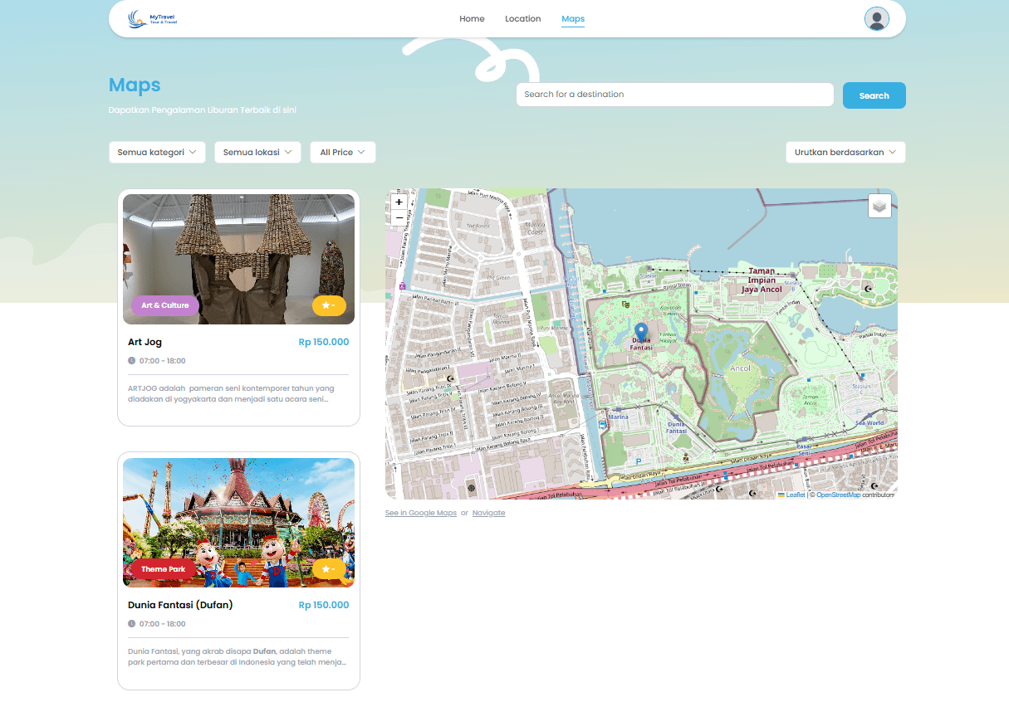The width and height of the screenshot is (1009, 702).
Task: Click the Ancol label on the map
Action: [x=739, y=368]
